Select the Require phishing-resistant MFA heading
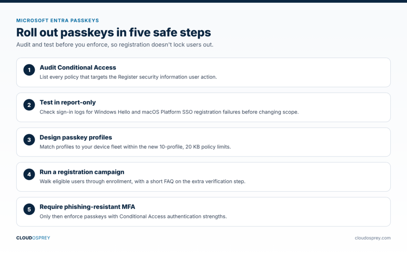The width and height of the screenshot is (407, 253). (87, 207)
